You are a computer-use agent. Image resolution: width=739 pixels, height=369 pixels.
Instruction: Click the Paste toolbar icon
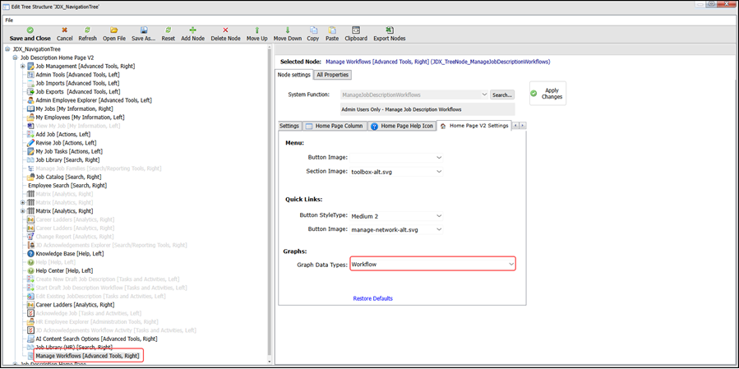click(332, 30)
